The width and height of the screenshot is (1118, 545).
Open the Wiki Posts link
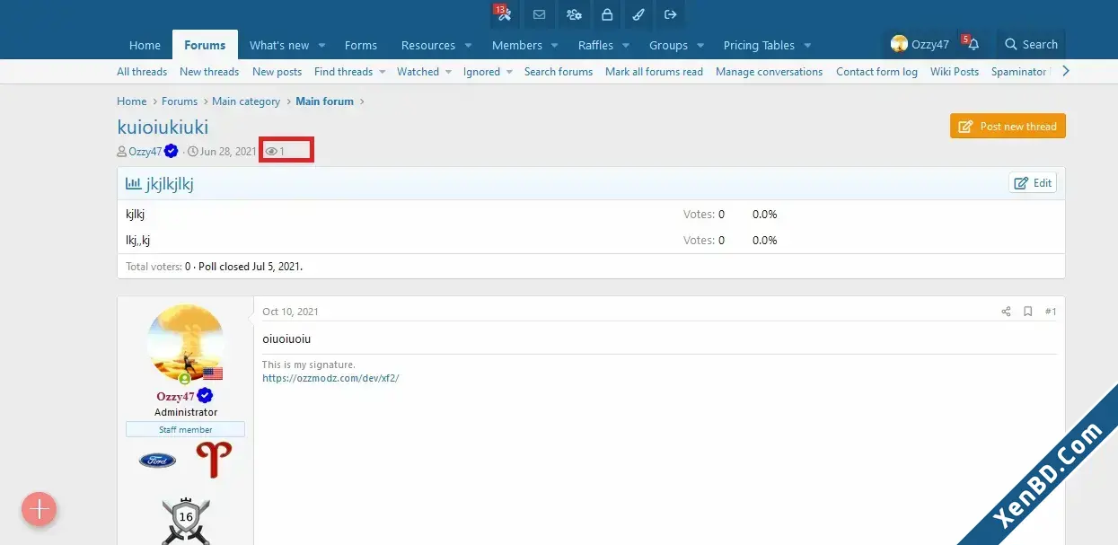tap(955, 72)
